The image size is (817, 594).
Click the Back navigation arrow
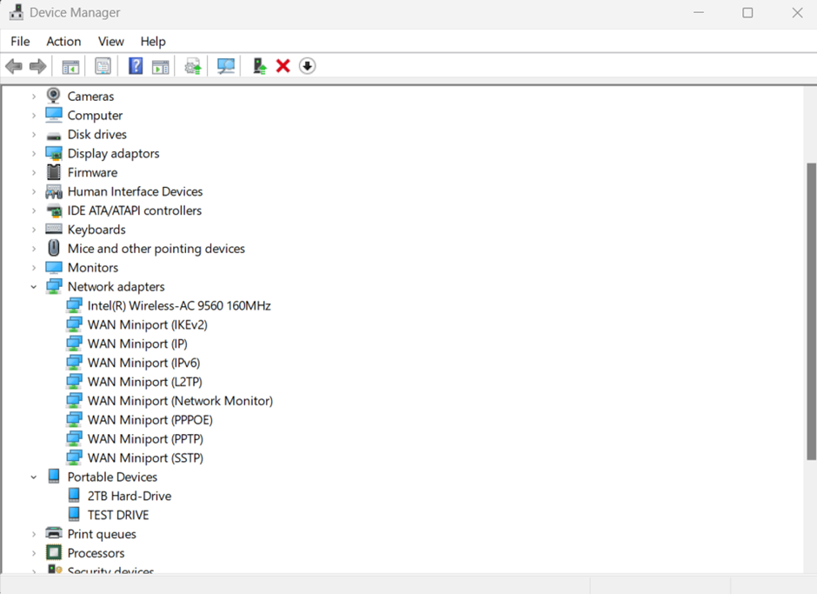click(x=13, y=66)
